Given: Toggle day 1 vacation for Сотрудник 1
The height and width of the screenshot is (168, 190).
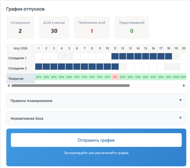Looking at the screenshot, I should pos(39,56).
